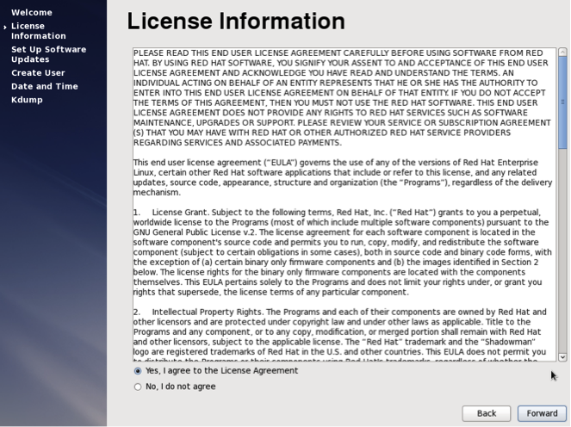Click the arrow marker beside License Information
Viewport: 571px width, 427px height.
pos(4,27)
